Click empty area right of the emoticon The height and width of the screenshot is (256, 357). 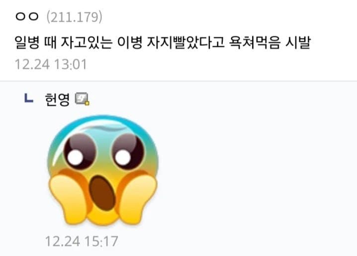tap(257, 171)
